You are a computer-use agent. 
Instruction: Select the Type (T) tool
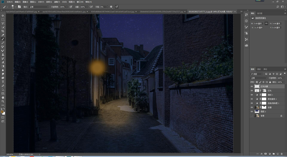pos(3,82)
